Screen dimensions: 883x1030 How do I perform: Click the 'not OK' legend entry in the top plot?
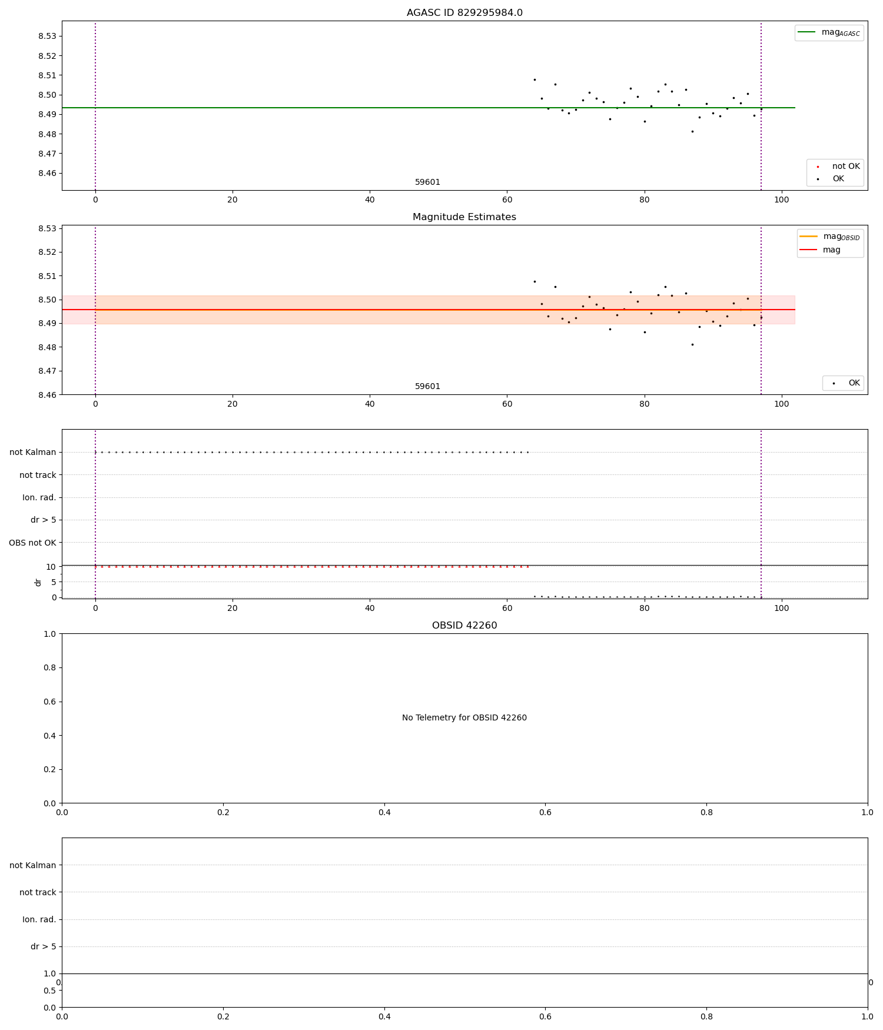coord(839,167)
